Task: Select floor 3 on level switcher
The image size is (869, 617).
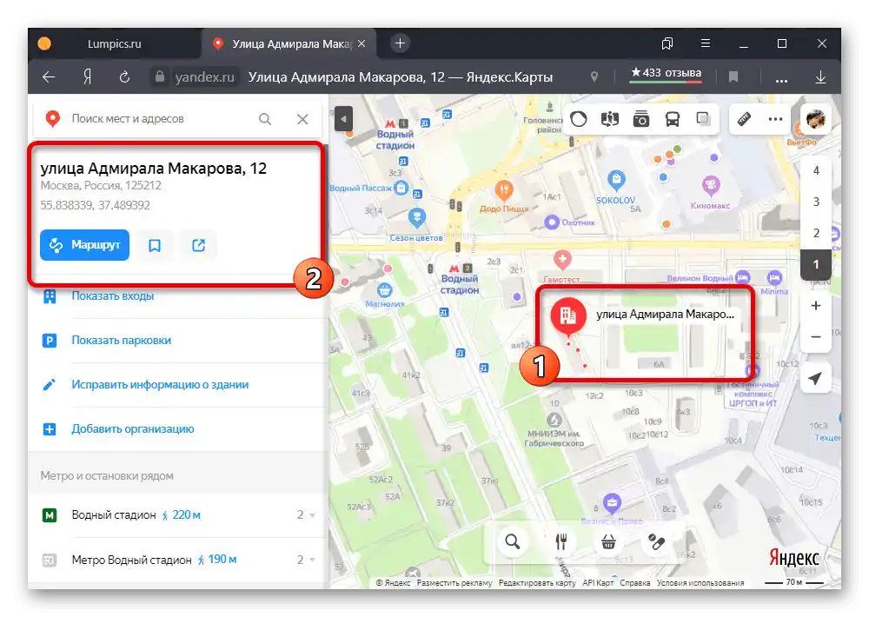Action: tap(816, 202)
